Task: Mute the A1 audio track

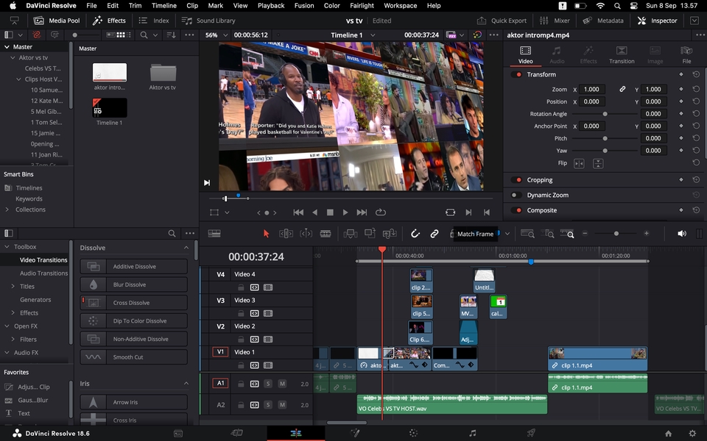Action: click(283, 384)
